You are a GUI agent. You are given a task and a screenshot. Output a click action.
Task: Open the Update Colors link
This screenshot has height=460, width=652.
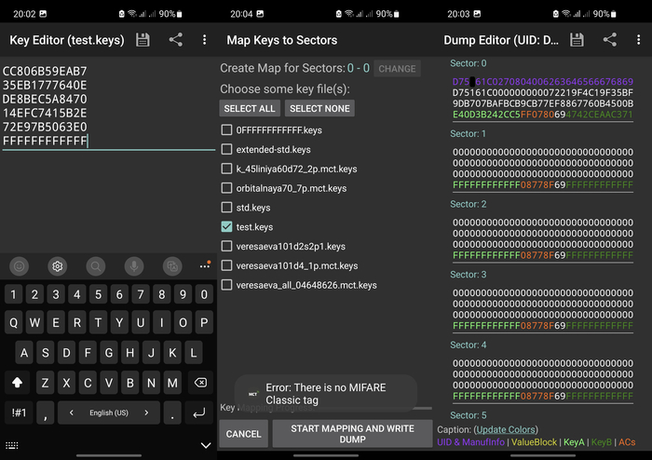tap(507, 429)
